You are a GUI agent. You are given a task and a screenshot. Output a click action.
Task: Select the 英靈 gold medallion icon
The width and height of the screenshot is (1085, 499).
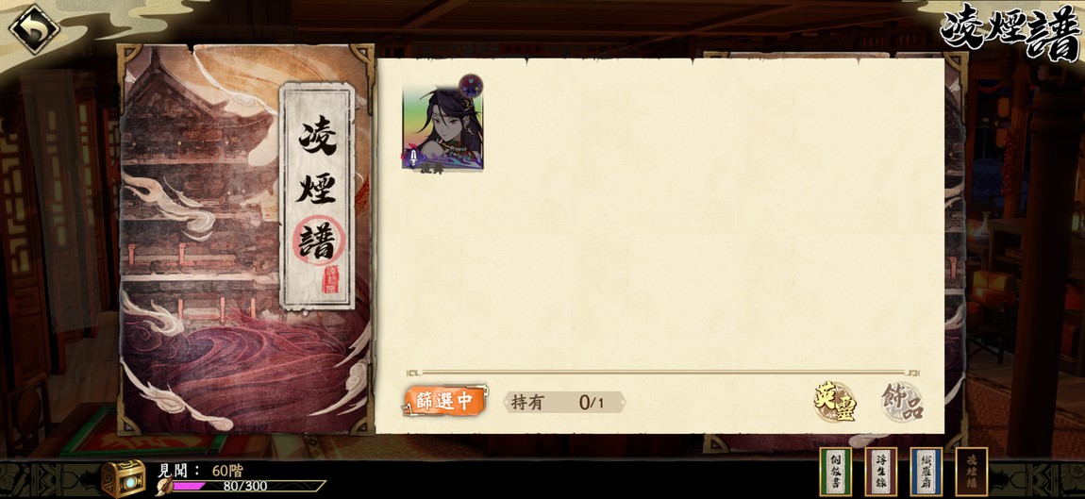pos(835,402)
